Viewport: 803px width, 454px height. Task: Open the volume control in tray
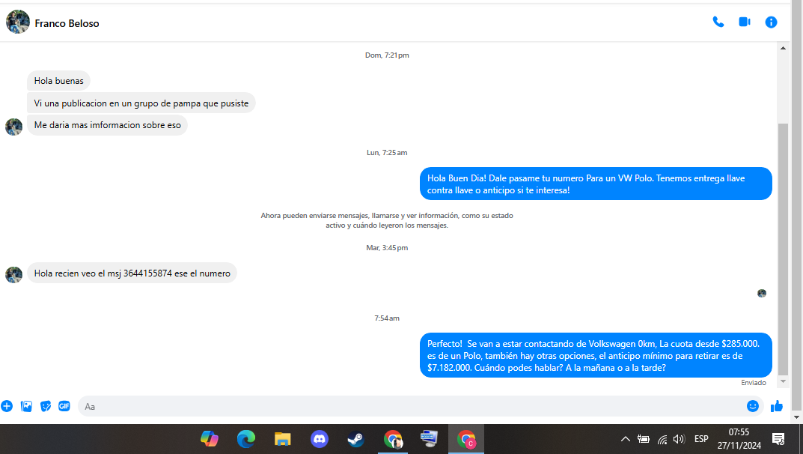(x=679, y=439)
